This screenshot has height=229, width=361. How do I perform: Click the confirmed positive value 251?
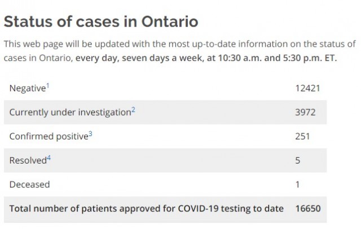pos(302,136)
